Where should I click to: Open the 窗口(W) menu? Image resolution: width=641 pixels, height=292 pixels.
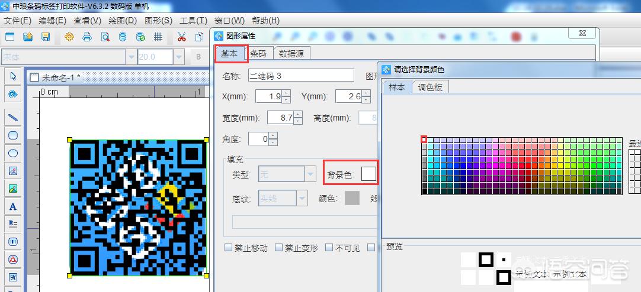point(229,20)
